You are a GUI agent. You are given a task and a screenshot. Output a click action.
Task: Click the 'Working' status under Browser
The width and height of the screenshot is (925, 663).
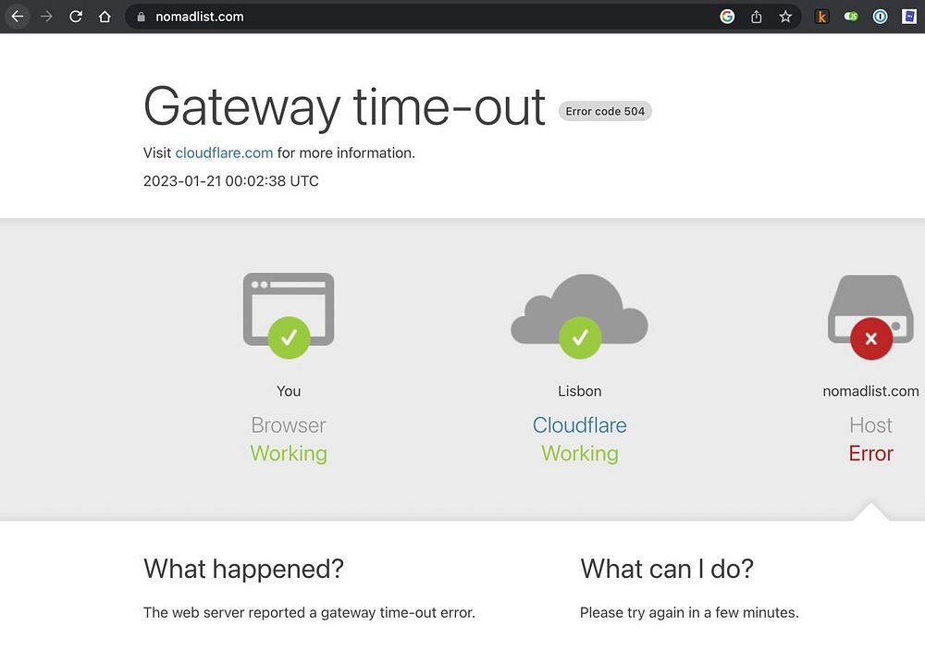click(x=289, y=454)
